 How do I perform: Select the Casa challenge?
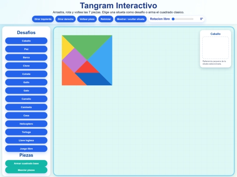click(x=26, y=115)
